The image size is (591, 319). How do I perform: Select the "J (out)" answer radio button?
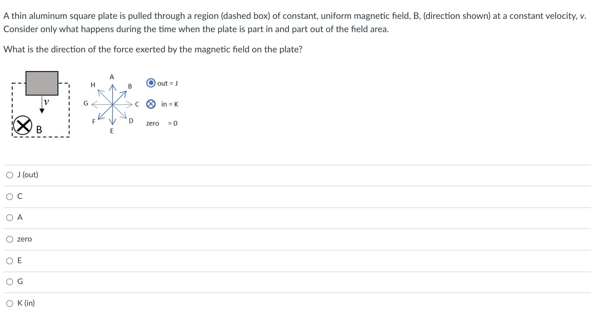tap(10, 175)
